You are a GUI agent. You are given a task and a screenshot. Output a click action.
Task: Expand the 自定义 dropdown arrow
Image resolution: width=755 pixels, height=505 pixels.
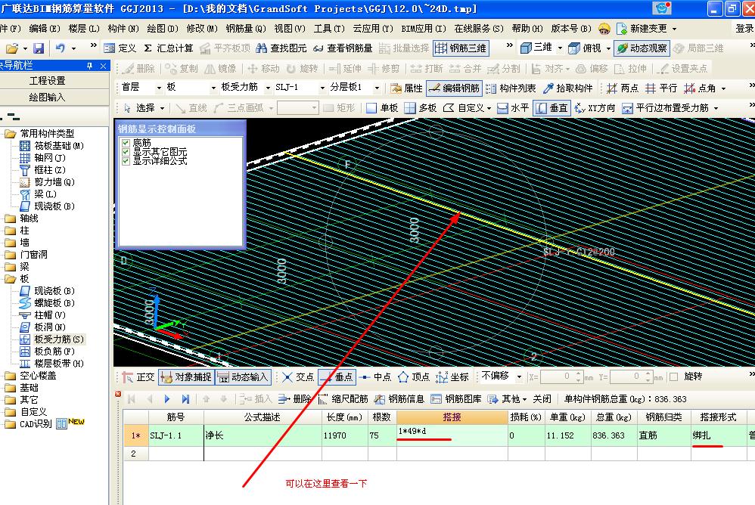click(x=489, y=108)
